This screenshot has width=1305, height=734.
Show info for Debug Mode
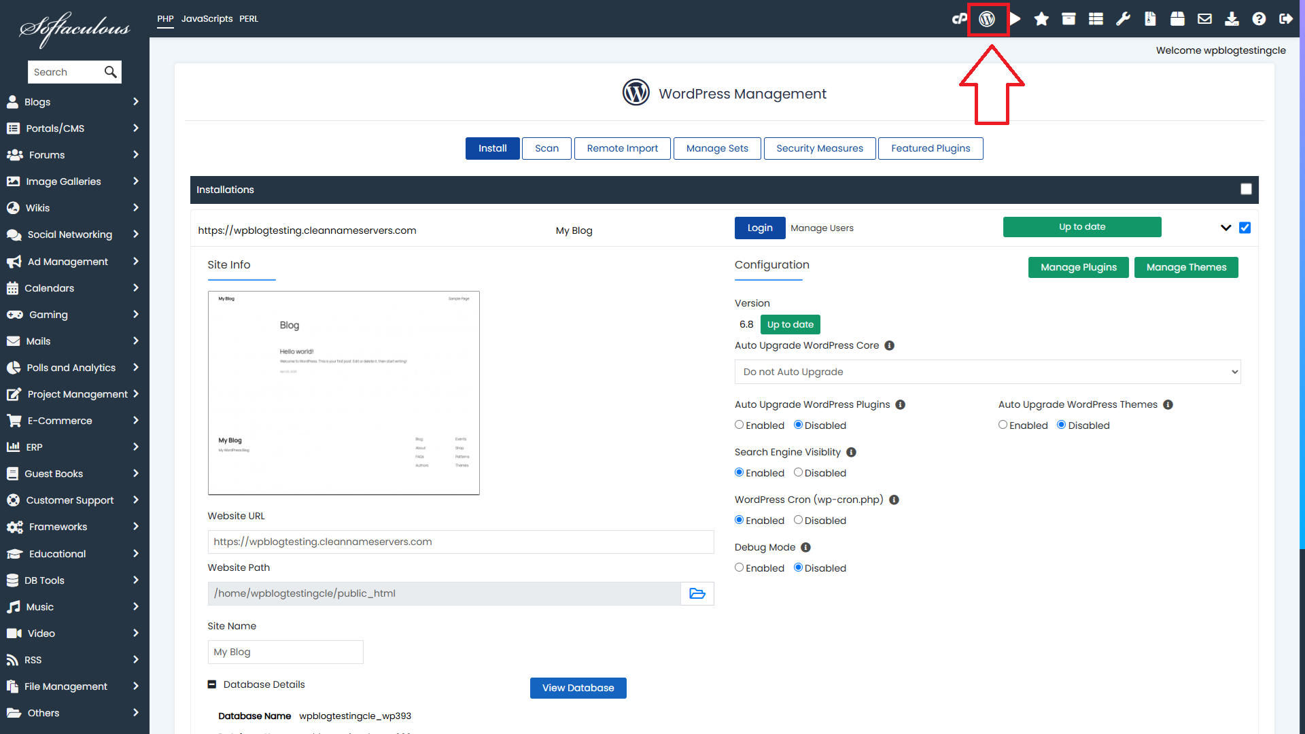pos(805,548)
